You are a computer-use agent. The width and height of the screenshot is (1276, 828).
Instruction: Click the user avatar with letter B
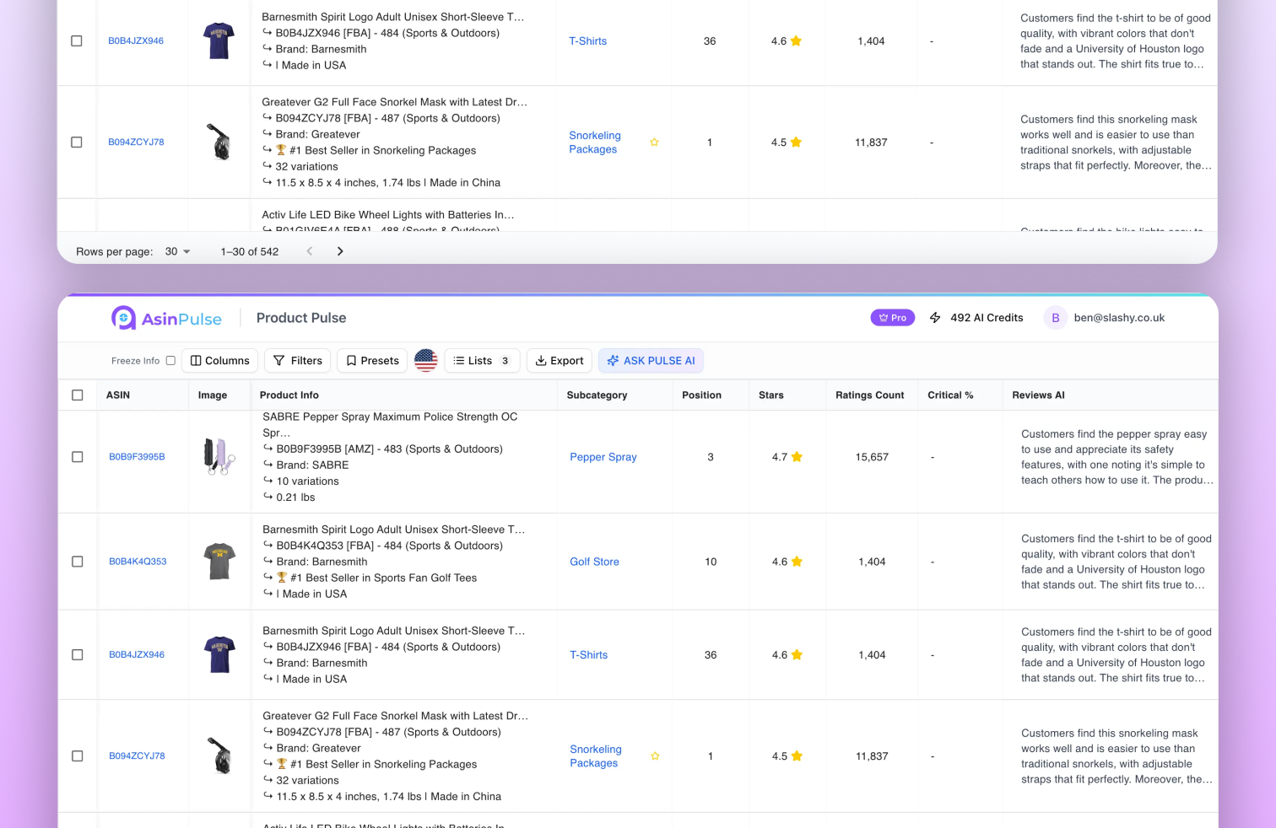click(x=1055, y=318)
